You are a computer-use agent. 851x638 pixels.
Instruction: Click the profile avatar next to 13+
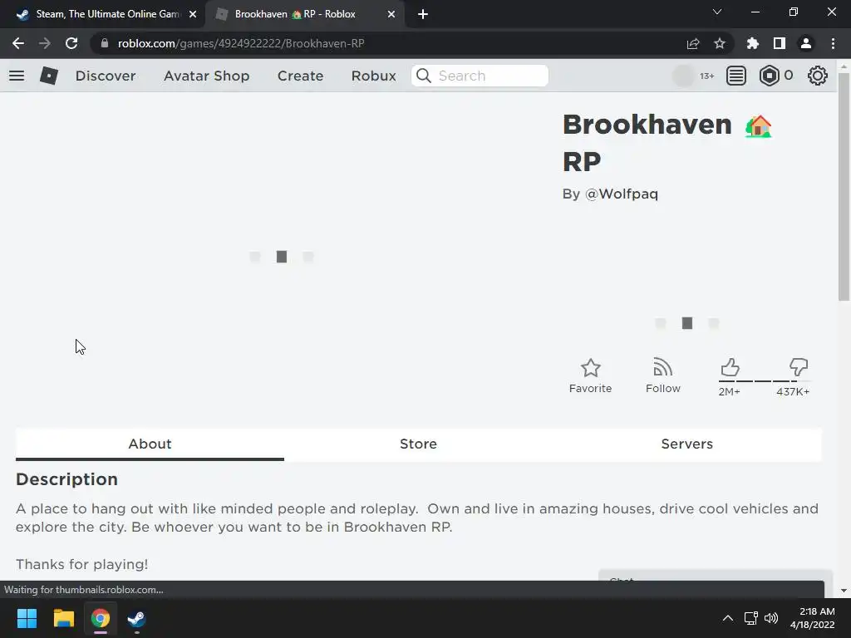coord(683,76)
